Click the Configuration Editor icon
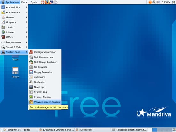 (x=31, y=52)
